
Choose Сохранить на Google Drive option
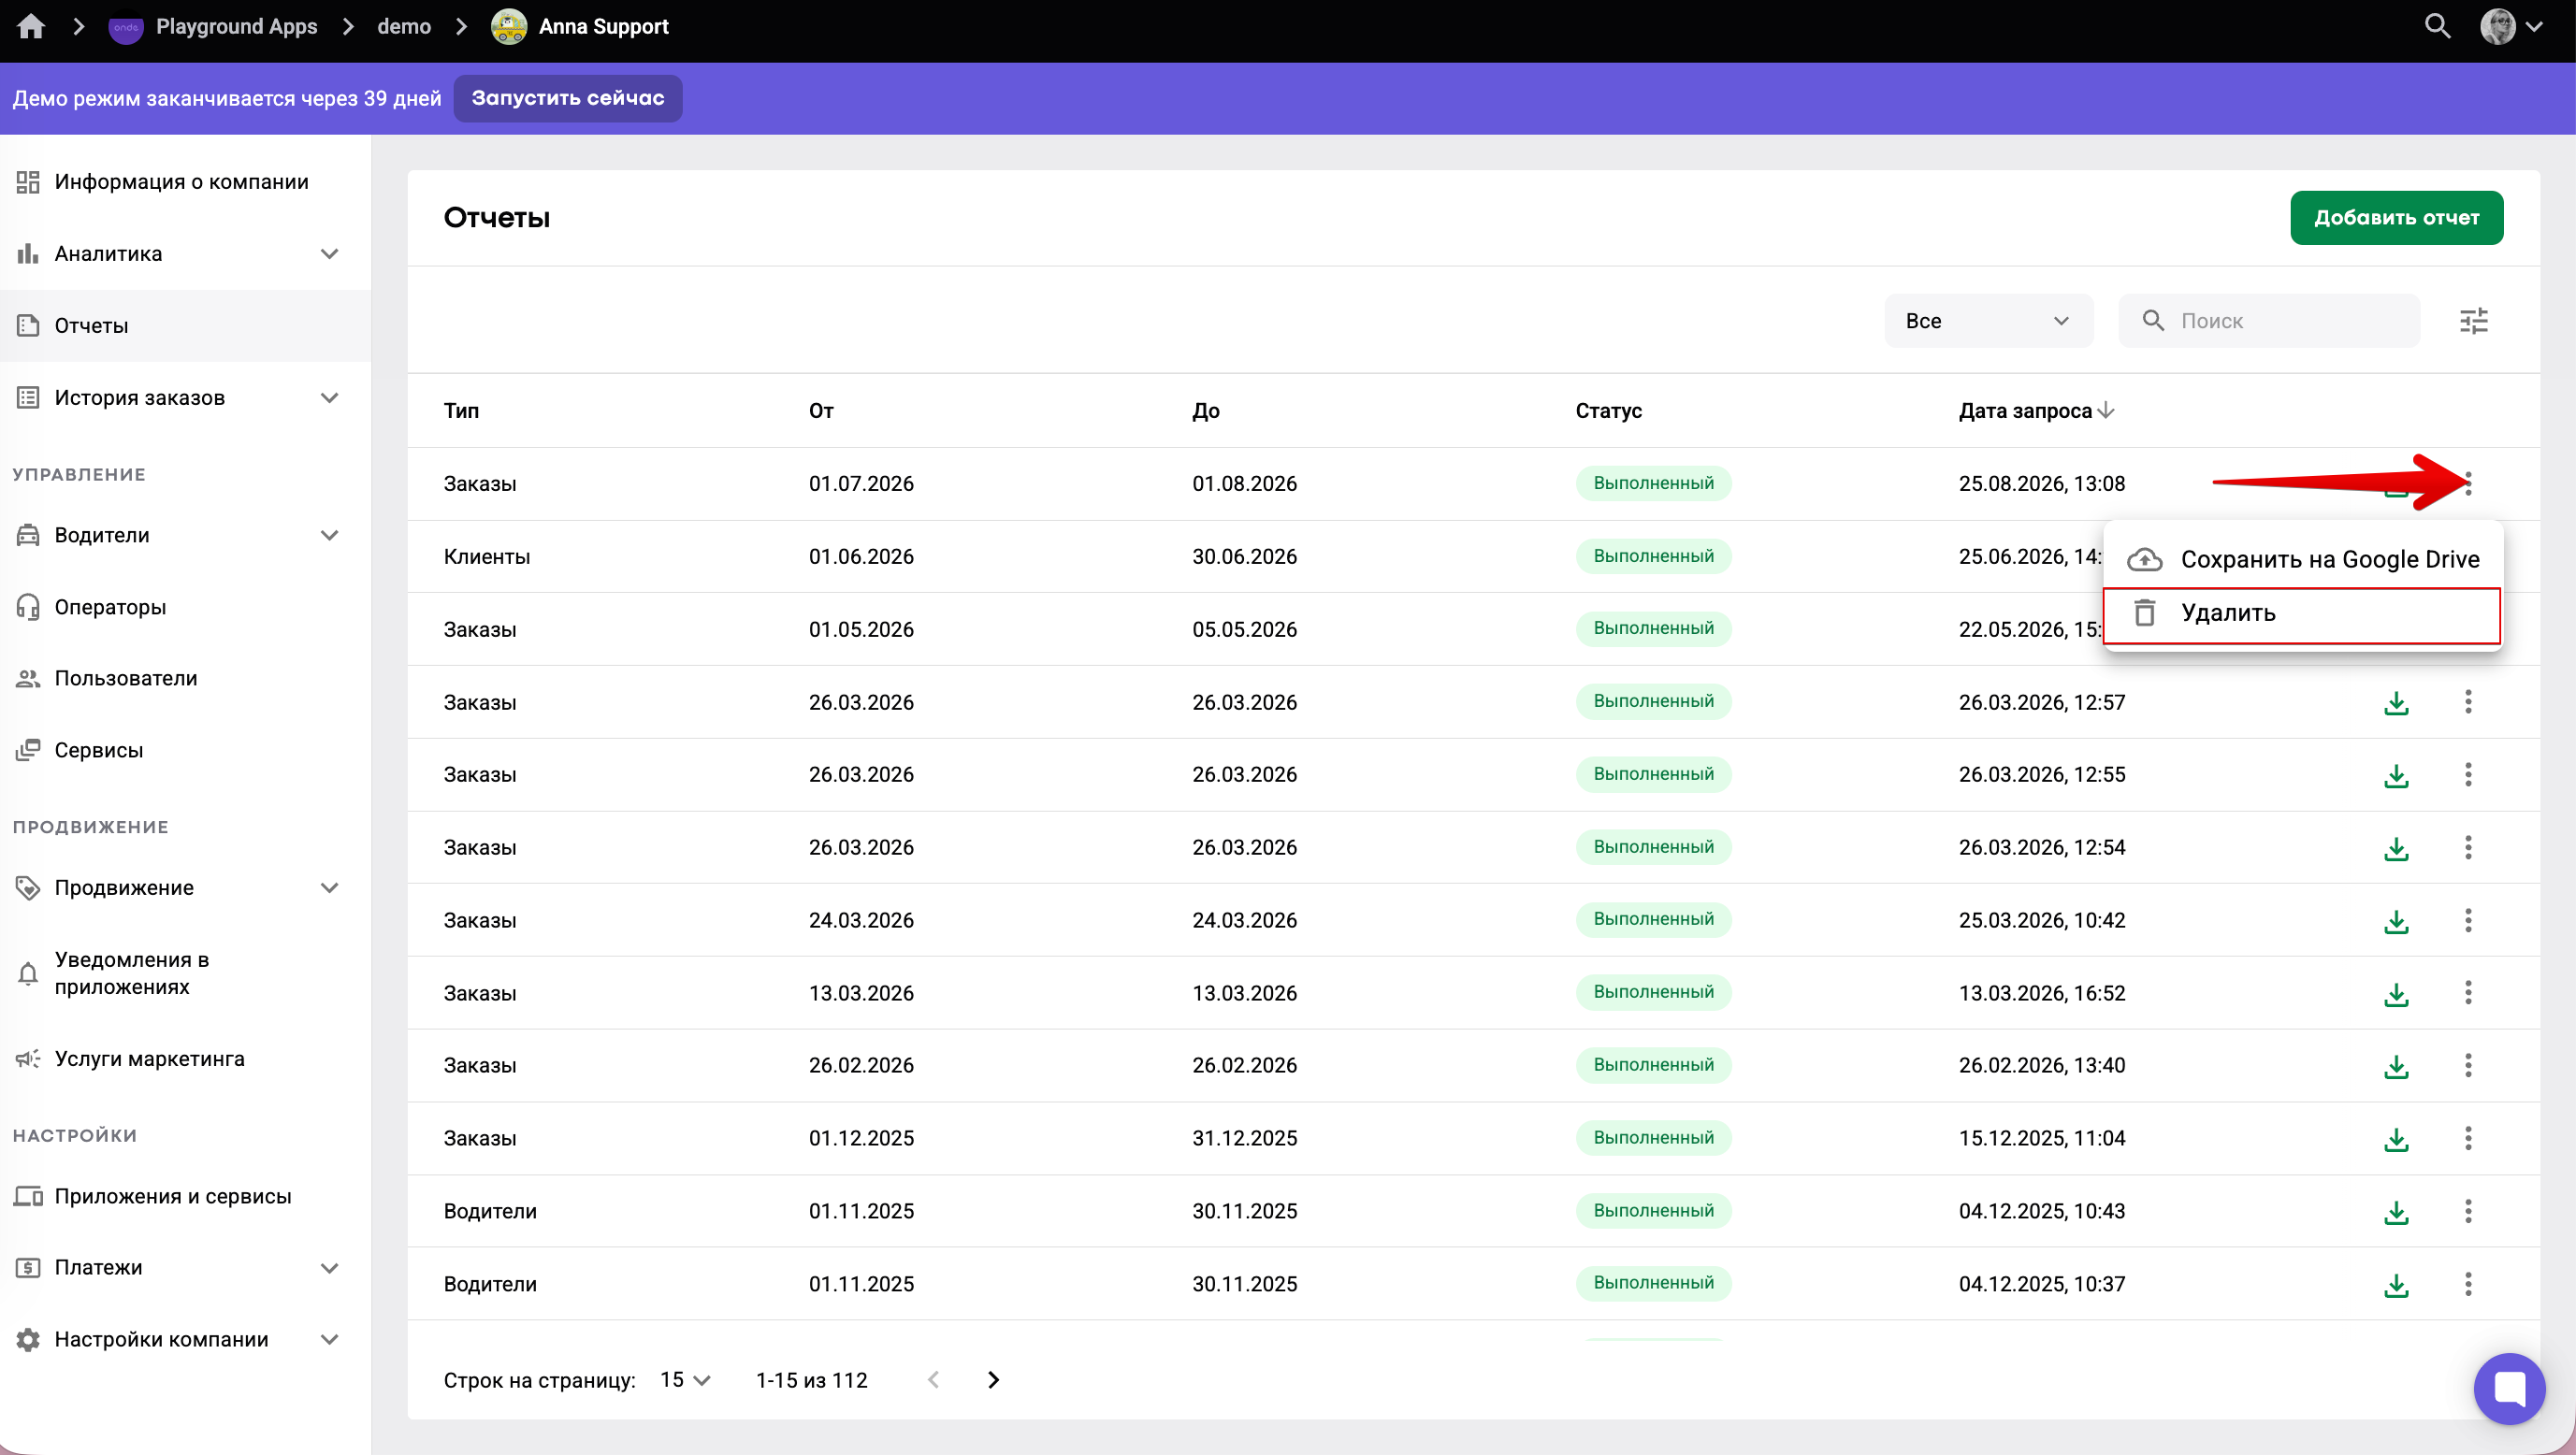coord(2302,559)
